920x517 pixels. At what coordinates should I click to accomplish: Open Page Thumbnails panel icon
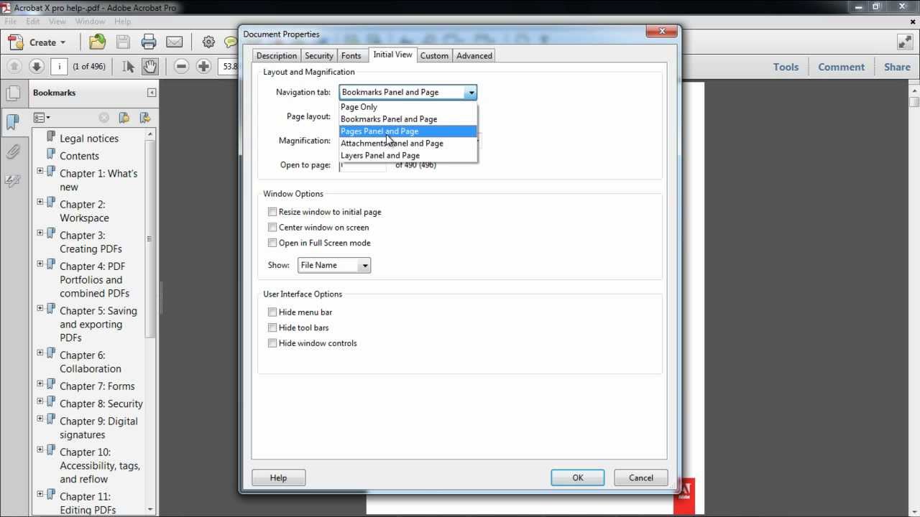13,93
